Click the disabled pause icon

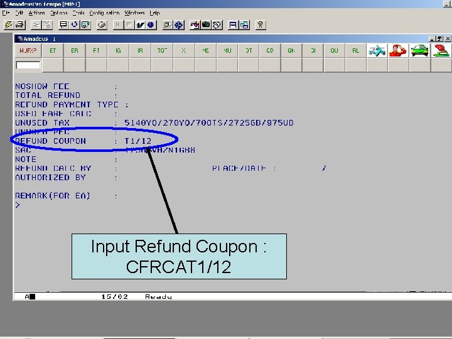[117, 24]
